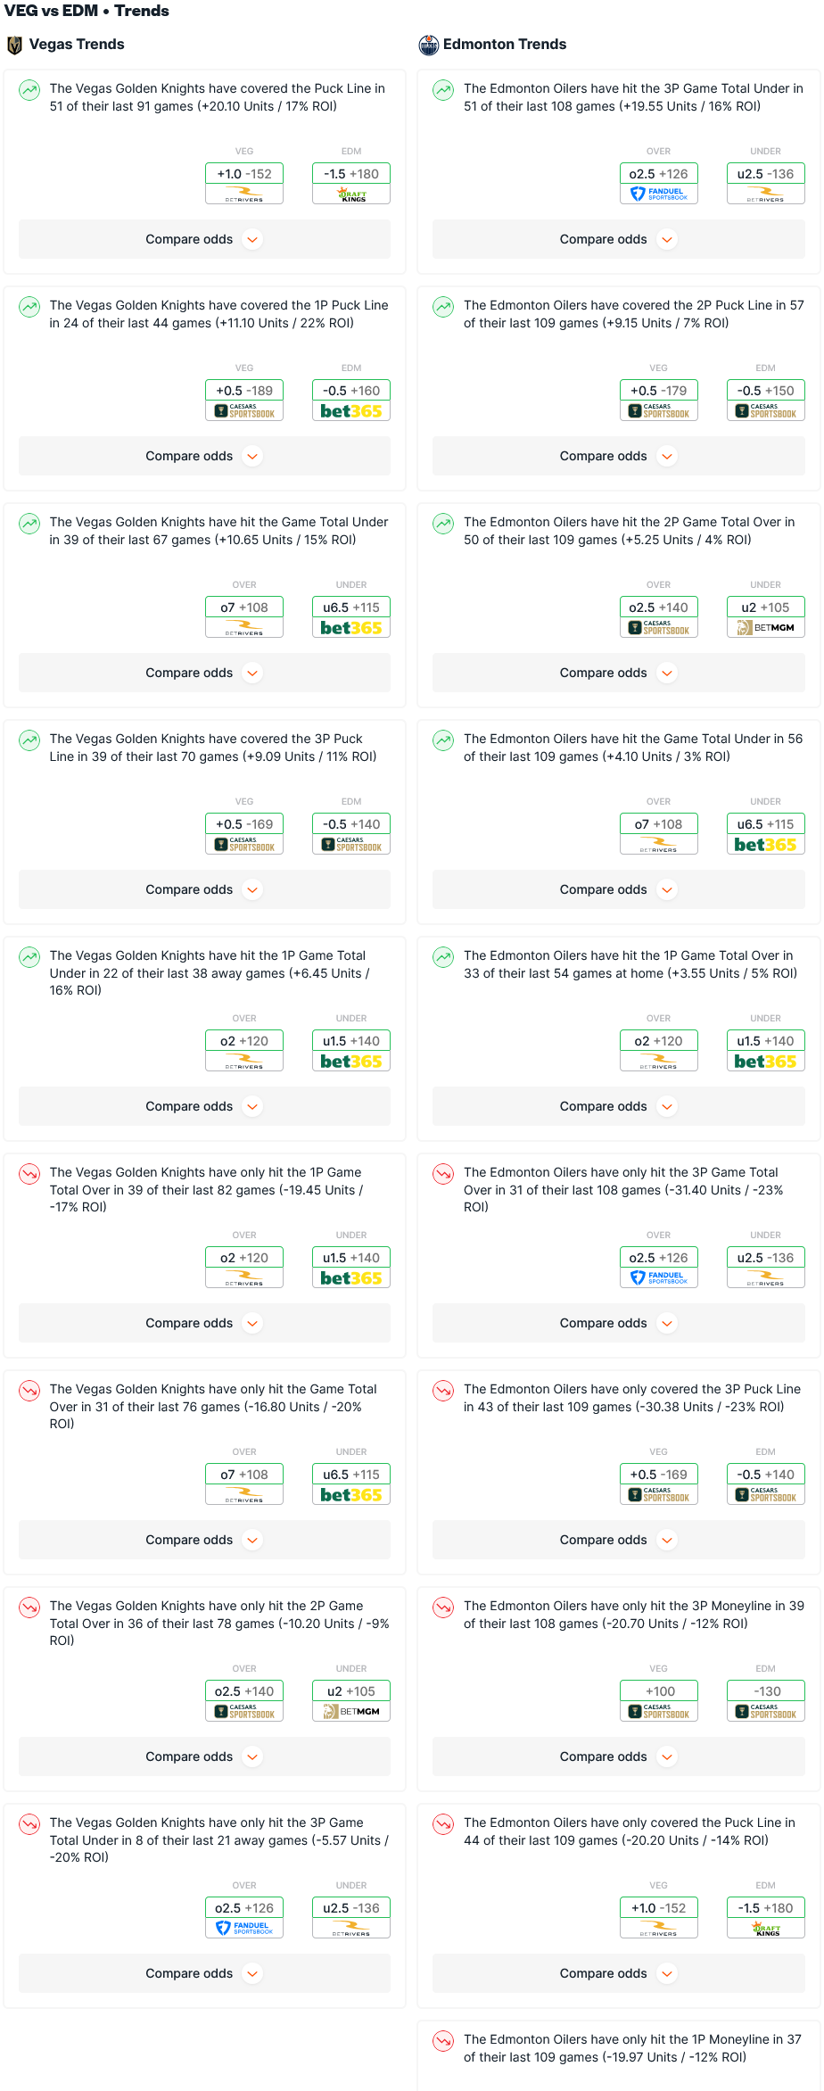Open Compare odds chevron for Edmonton 3P Moneyline trend
The width and height of the screenshot is (824, 2091).
(x=667, y=1756)
